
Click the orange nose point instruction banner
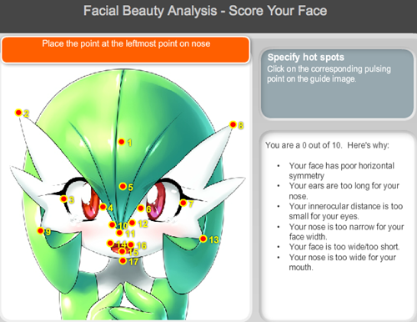(126, 50)
